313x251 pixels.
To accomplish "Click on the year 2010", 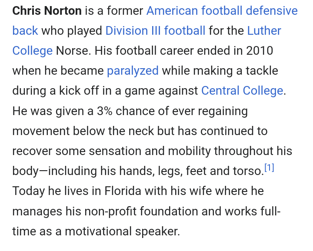I will pos(259,51).
